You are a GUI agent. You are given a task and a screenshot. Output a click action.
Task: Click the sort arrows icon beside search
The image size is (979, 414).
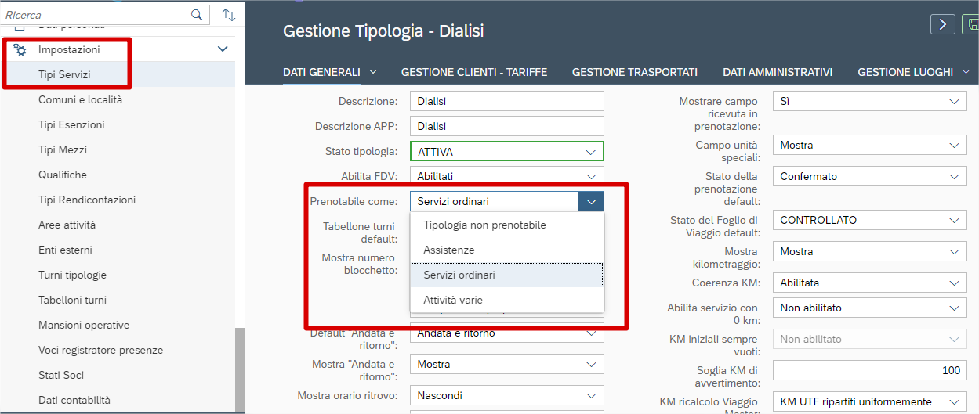(228, 15)
